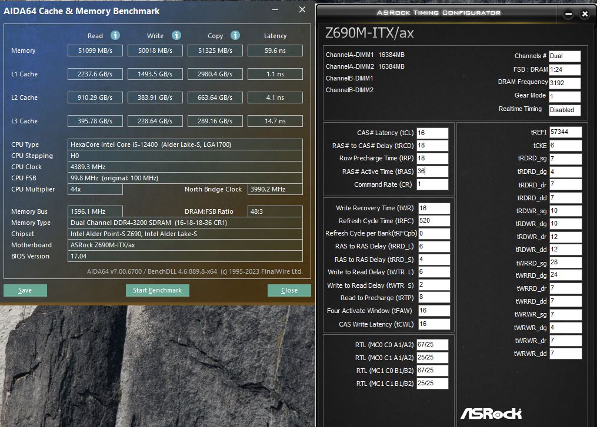Click the Write Recovery Time (tWR) field
This screenshot has height=427, width=597.
[x=434, y=208]
